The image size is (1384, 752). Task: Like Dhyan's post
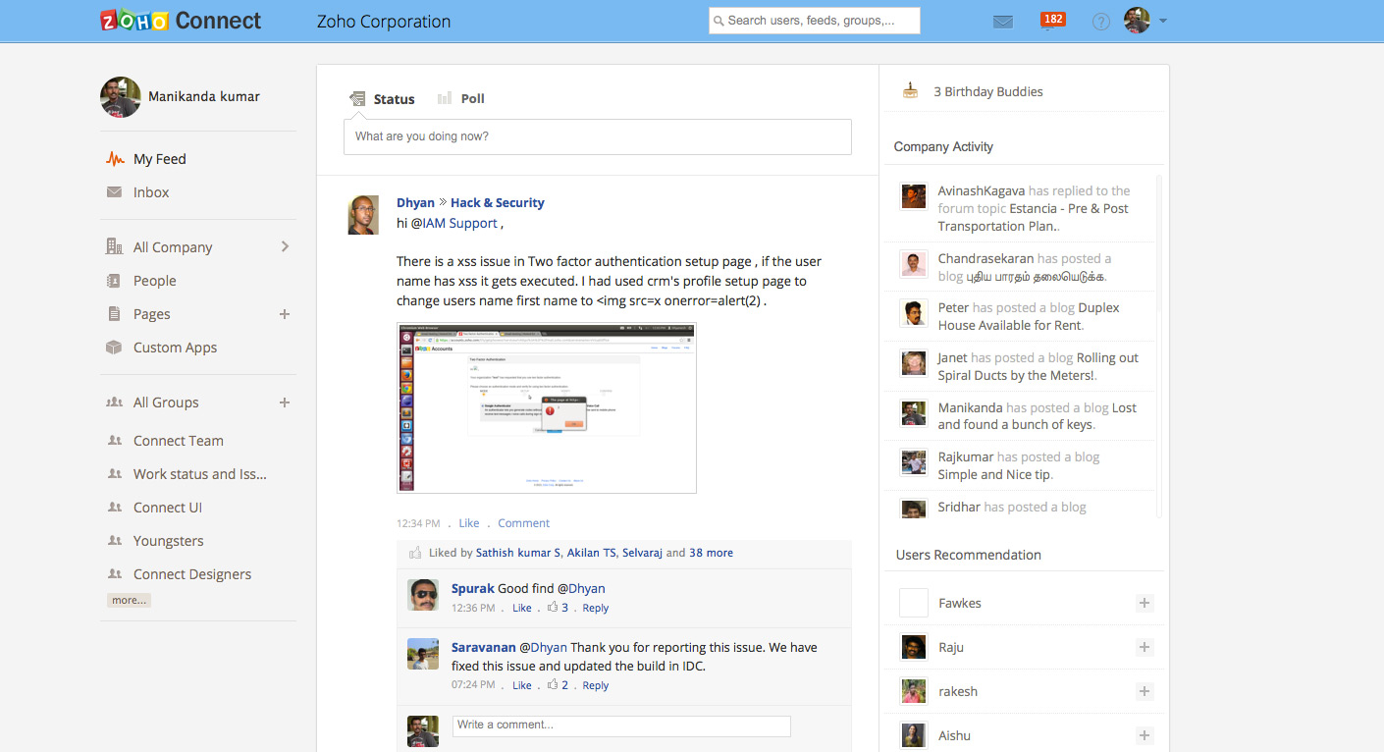[x=469, y=523]
